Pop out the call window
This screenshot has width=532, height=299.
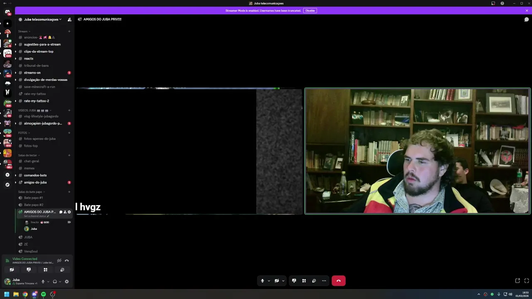click(517, 281)
